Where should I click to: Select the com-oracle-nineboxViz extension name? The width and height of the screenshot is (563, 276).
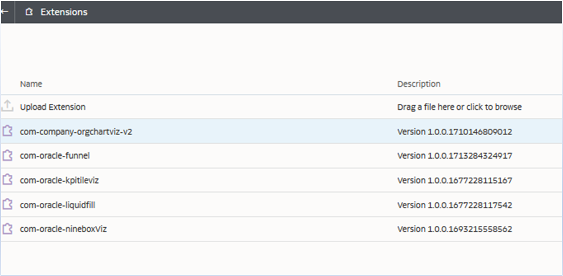(x=63, y=229)
